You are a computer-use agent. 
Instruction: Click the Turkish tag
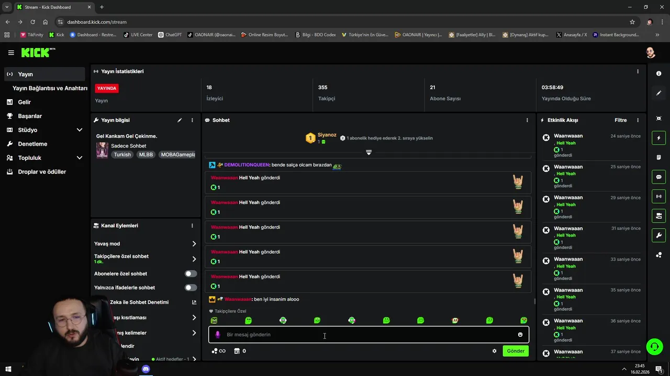tap(122, 155)
